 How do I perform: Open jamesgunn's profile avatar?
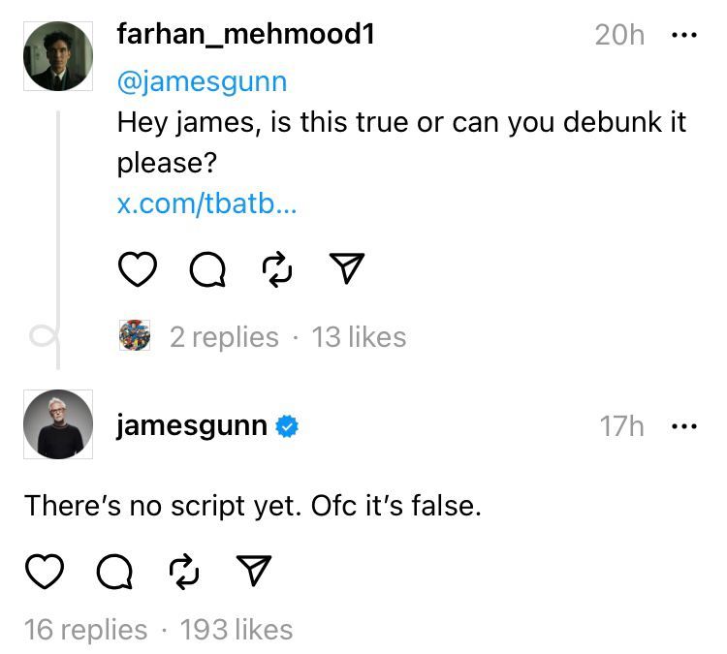pyautogui.click(x=58, y=425)
